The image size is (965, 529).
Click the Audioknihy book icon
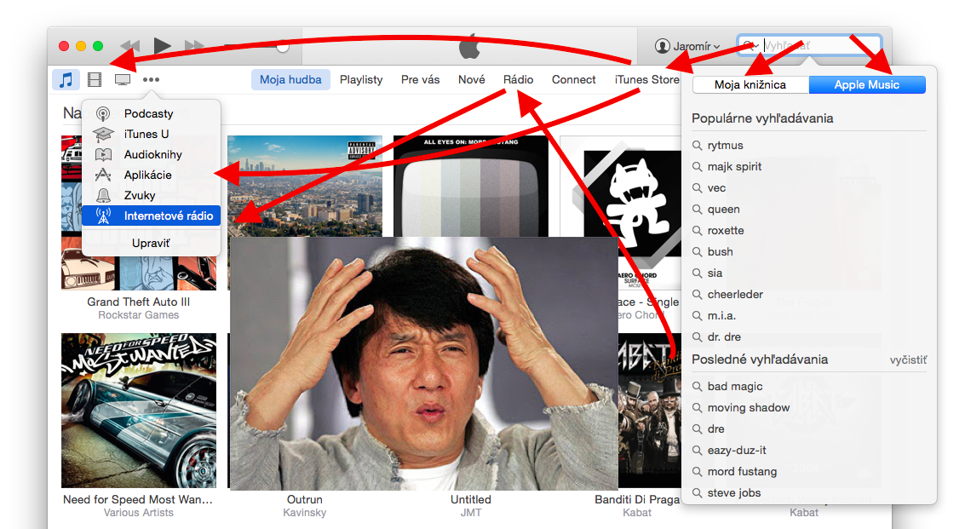(x=103, y=154)
